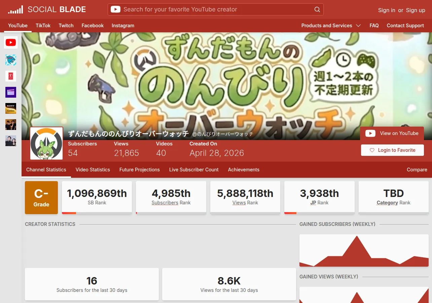
Task: Click the Sign in link
Action: coord(387,10)
